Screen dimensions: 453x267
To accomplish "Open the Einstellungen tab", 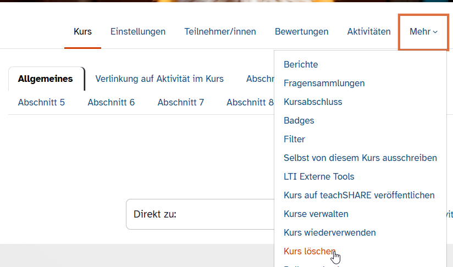I will pos(138,32).
